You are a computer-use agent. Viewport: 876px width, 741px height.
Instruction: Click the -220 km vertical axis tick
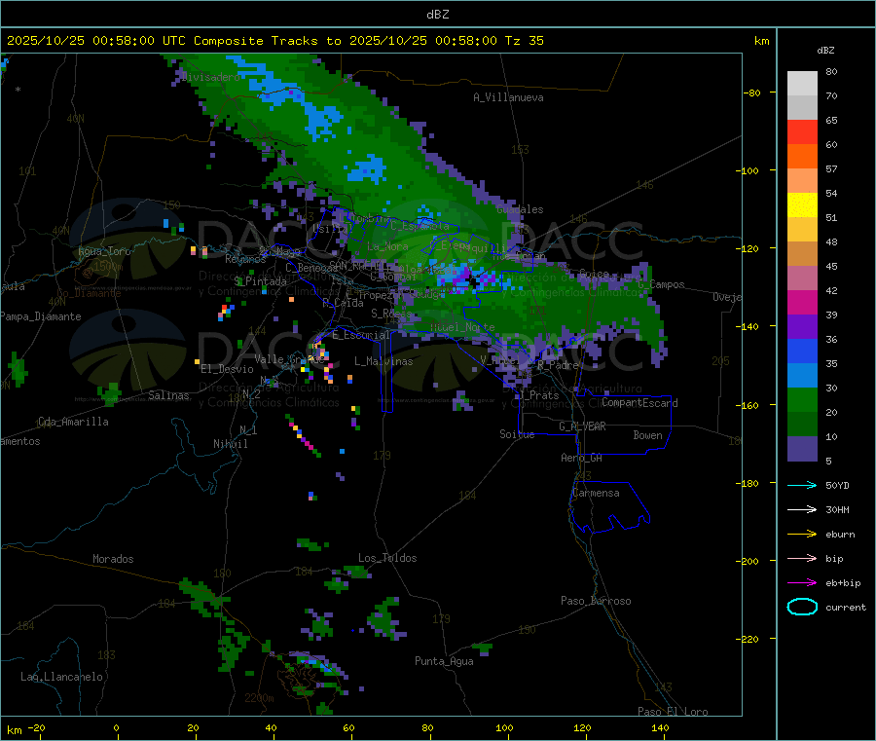(749, 640)
